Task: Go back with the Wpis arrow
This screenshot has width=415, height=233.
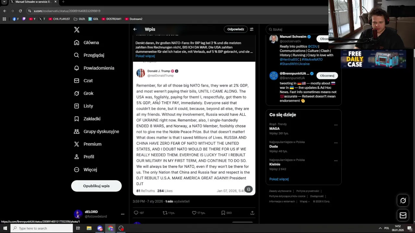Action: click(135, 29)
